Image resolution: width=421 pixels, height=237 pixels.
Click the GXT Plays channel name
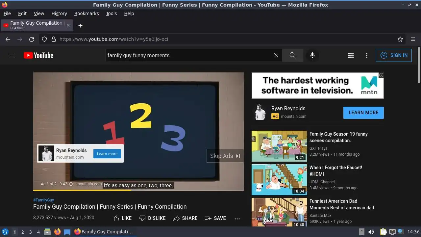318,148
